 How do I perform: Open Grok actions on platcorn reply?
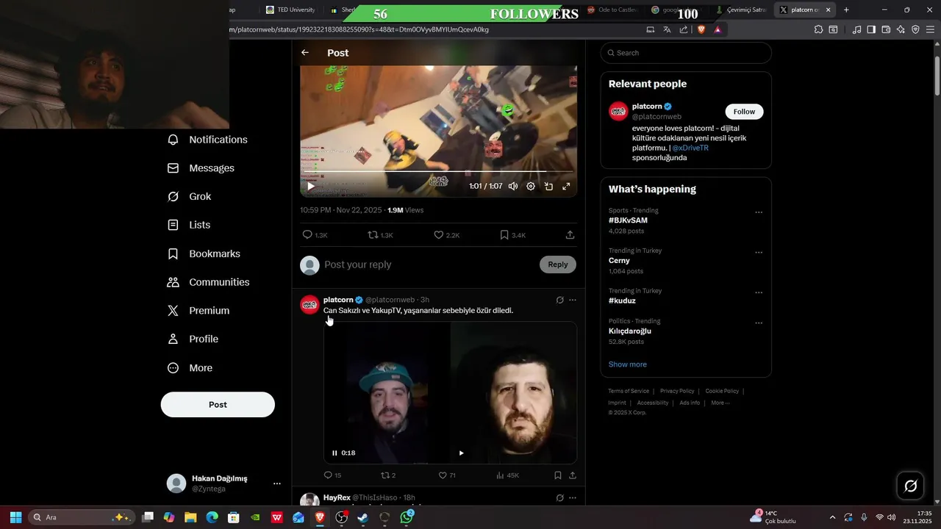pos(559,300)
